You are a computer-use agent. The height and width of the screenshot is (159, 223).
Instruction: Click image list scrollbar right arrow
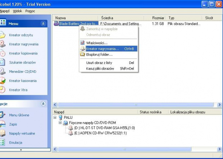tap(219, 105)
